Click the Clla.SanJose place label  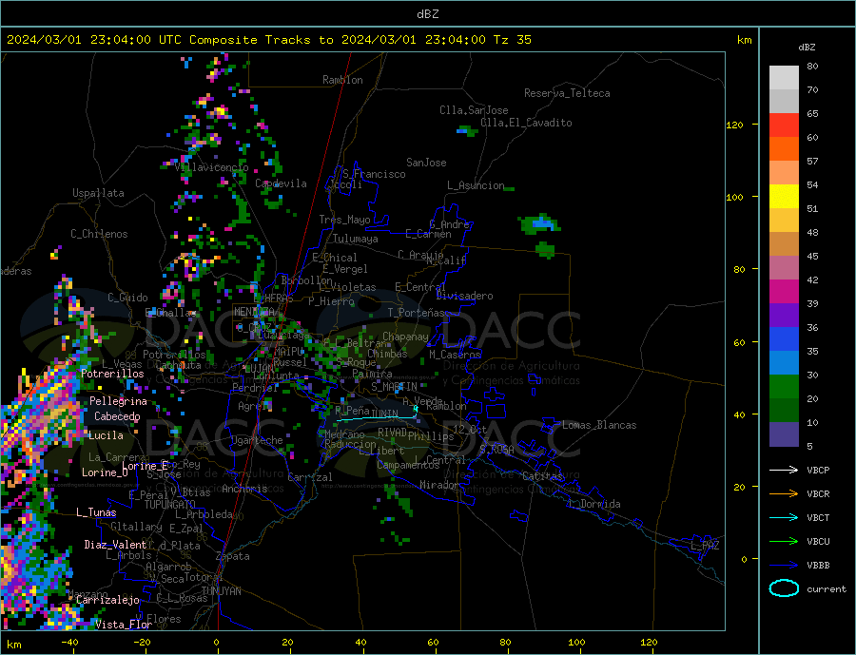click(x=474, y=110)
